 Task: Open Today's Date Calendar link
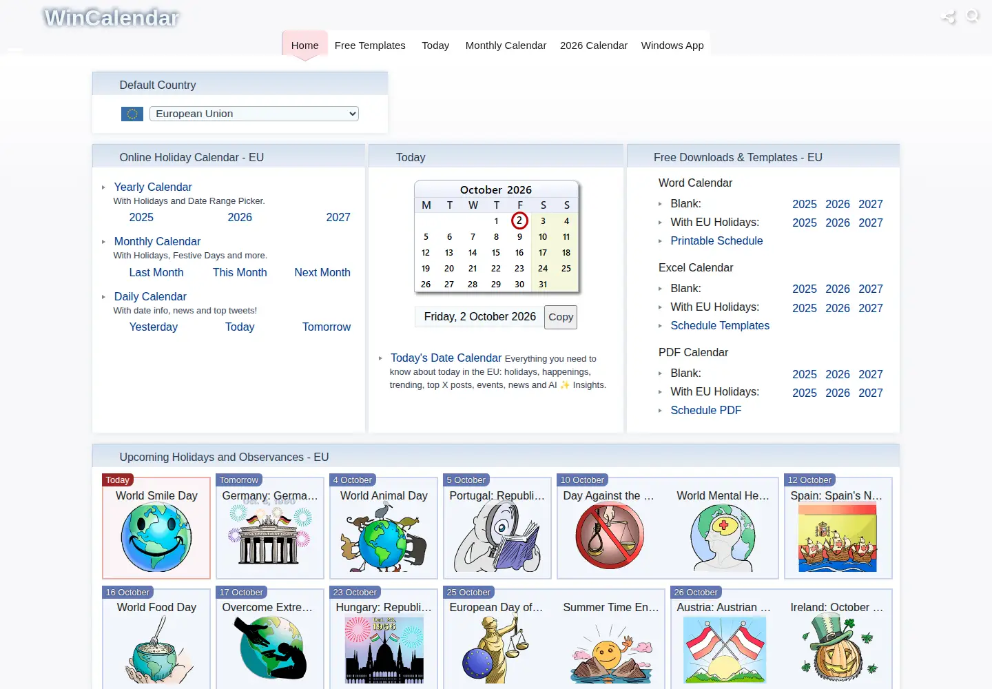(446, 358)
